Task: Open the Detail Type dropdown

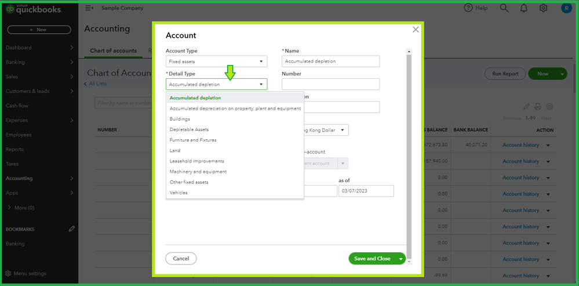Action: click(216, 84)
